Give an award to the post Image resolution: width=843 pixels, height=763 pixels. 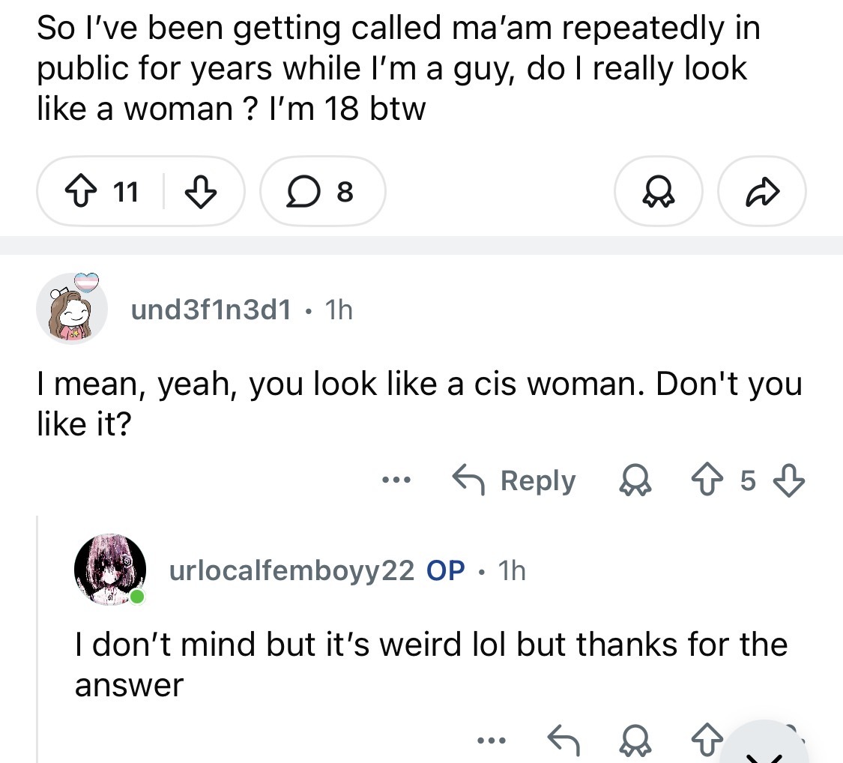(x=657, y=193)
